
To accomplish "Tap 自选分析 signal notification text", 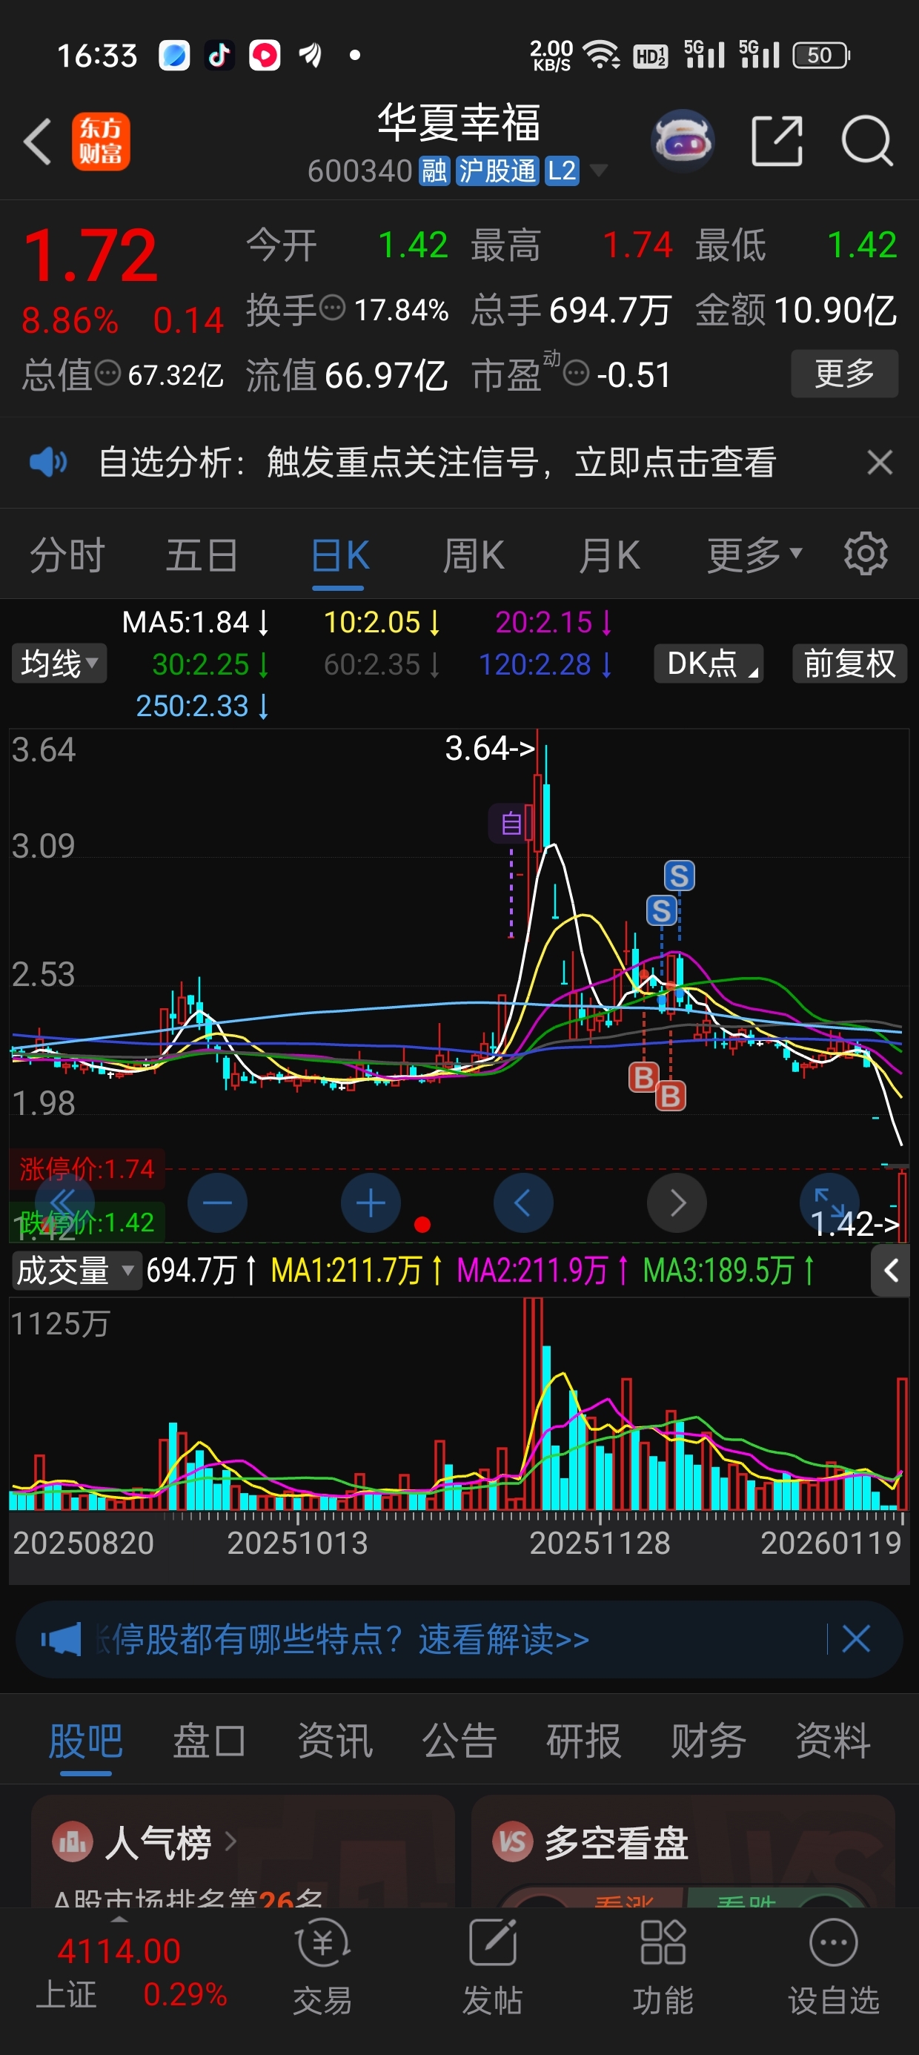I will pyautogui.click(x=437, y=462).
